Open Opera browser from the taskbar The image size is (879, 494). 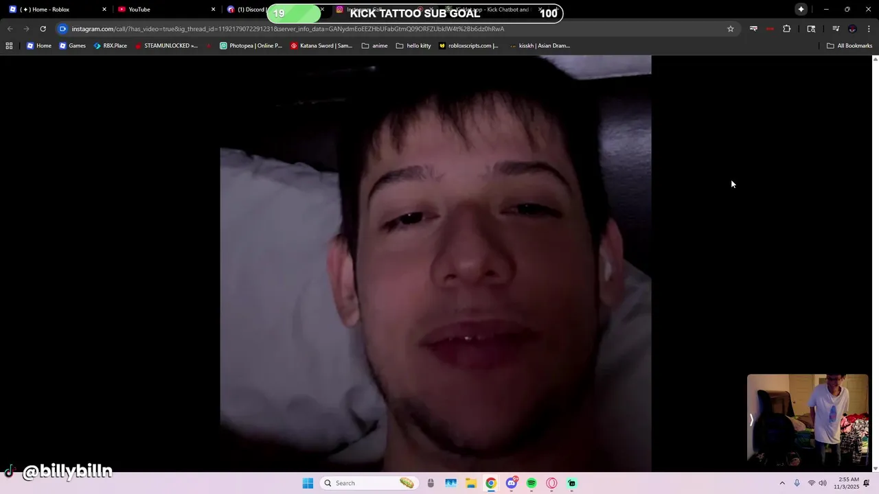click(x=551, y=483)
